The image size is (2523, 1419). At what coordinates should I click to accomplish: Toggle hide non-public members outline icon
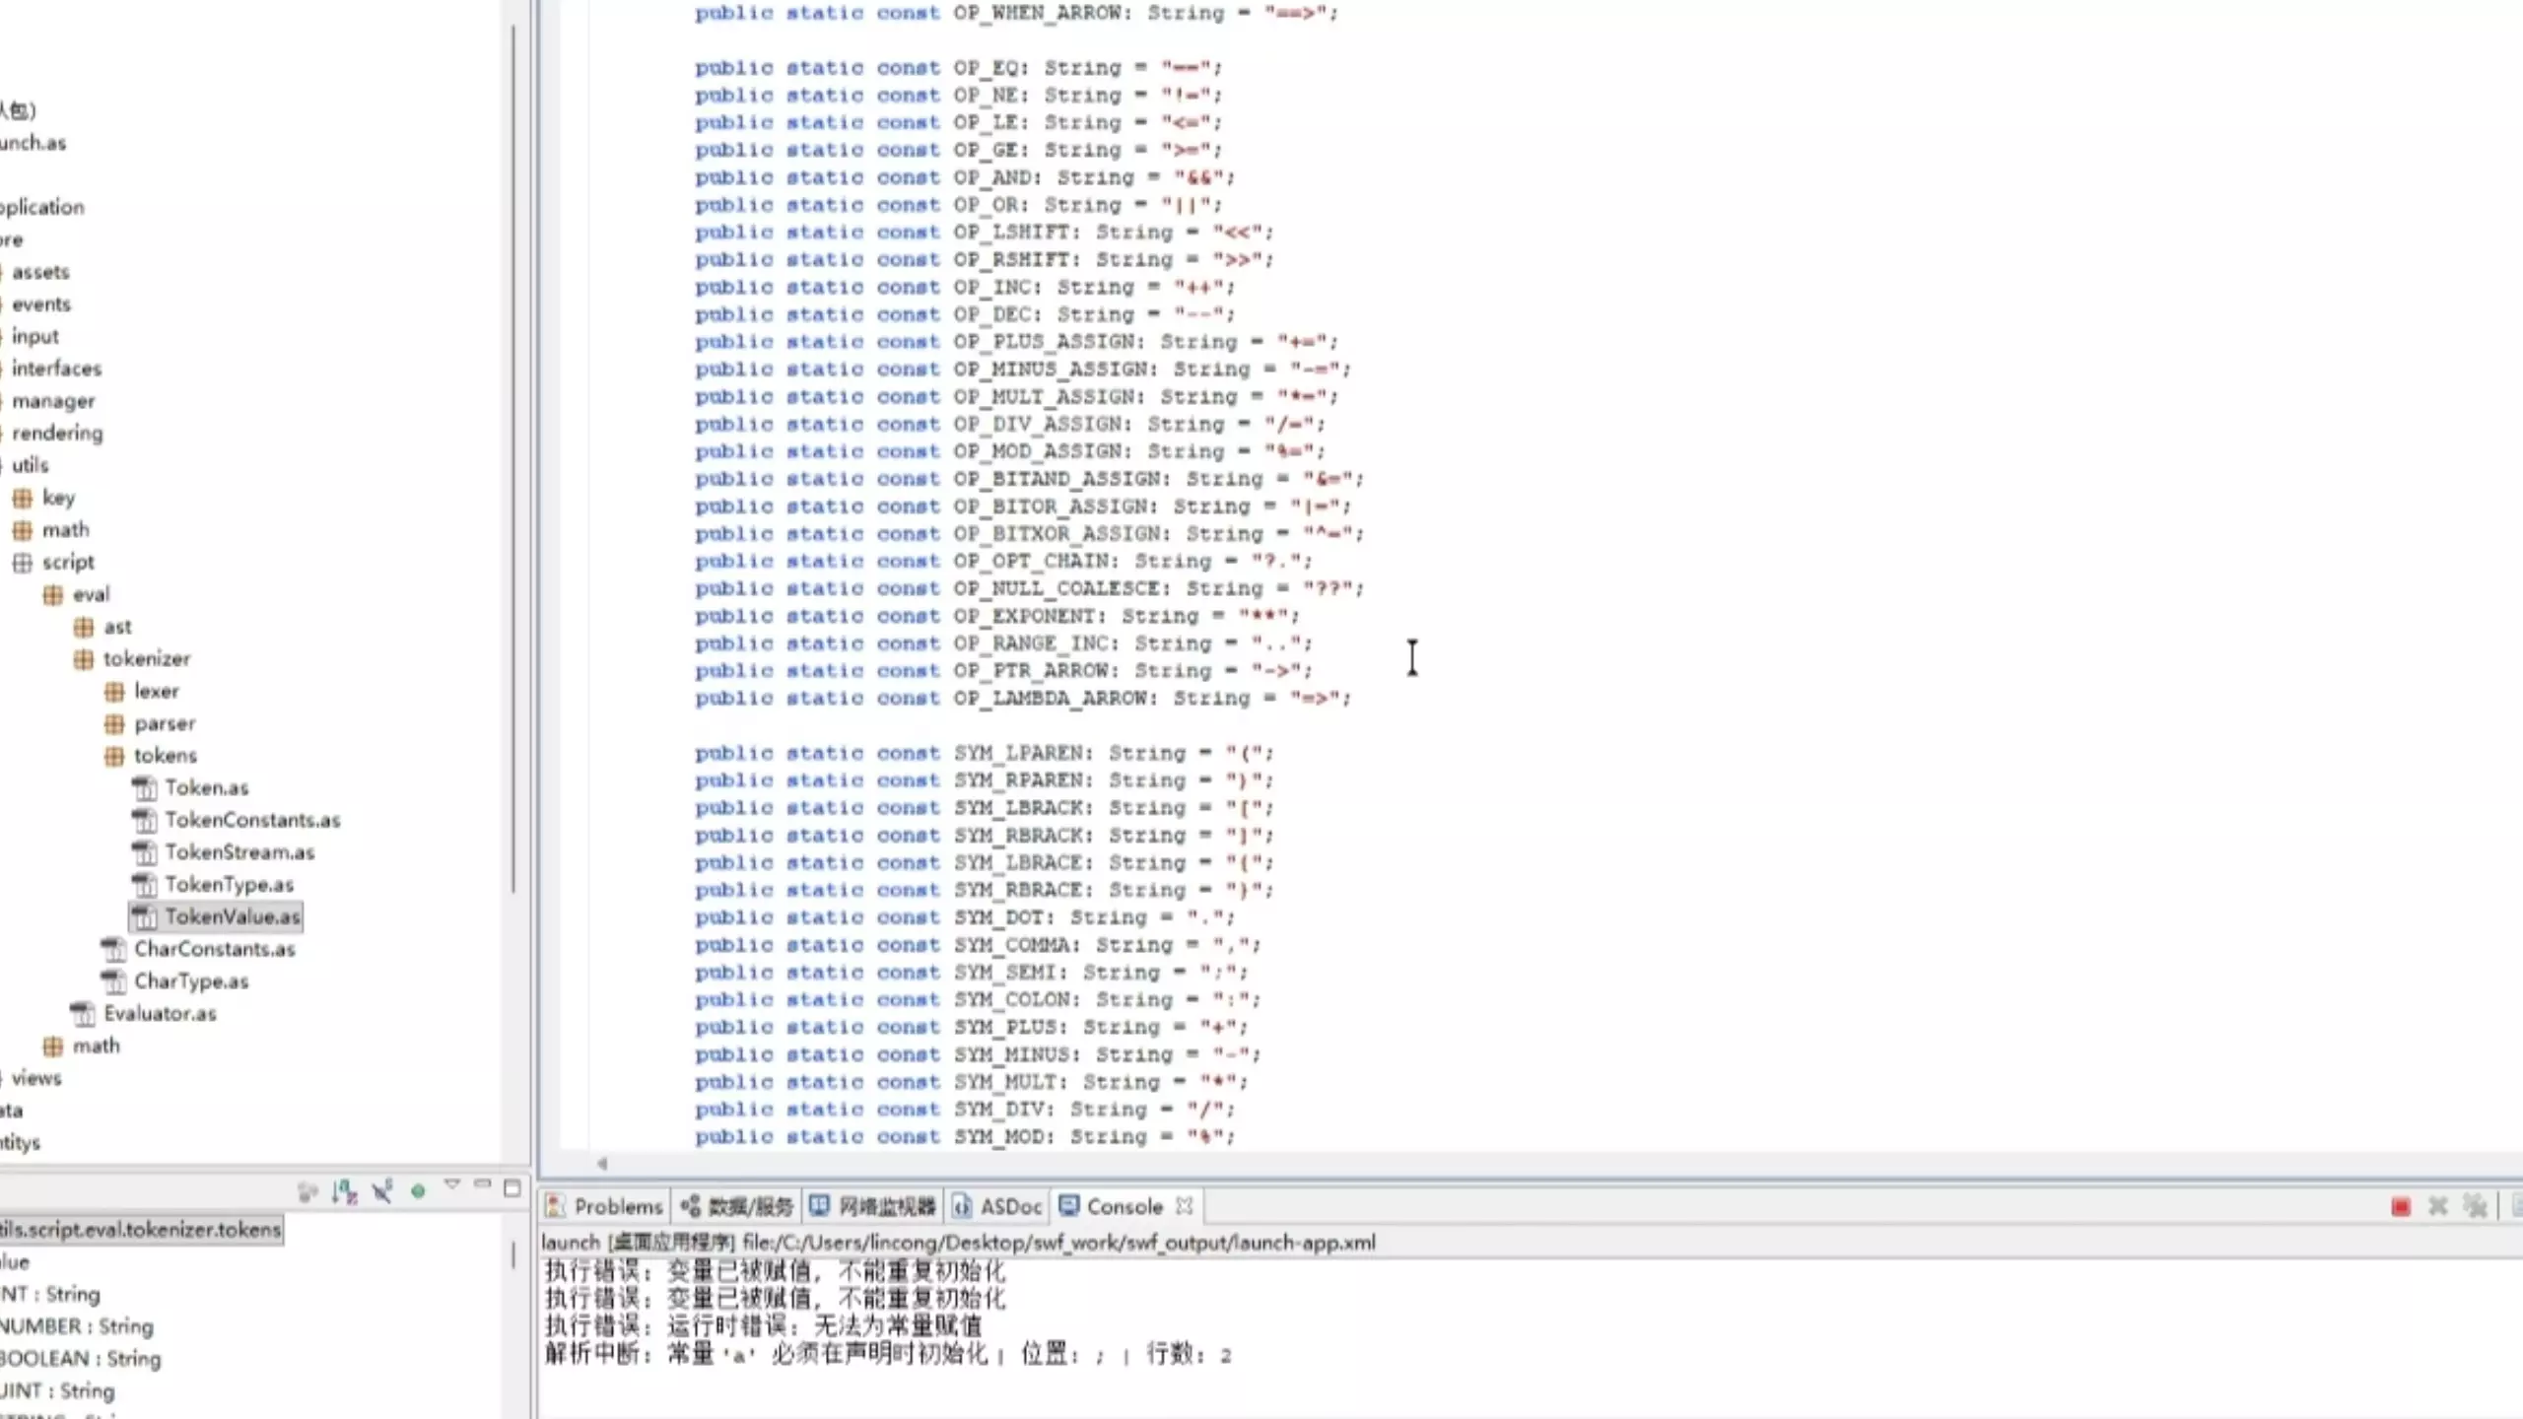click(x=382, y=1191)
